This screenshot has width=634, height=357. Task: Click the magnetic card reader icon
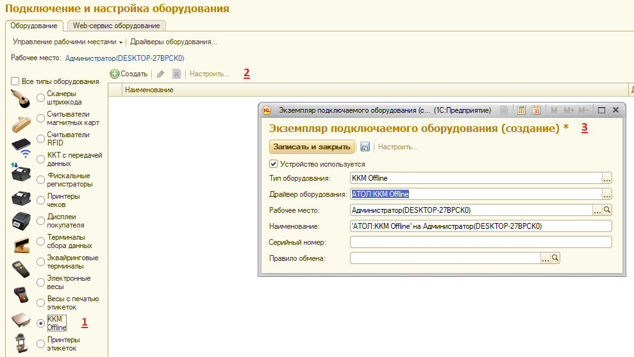point(21,124)
